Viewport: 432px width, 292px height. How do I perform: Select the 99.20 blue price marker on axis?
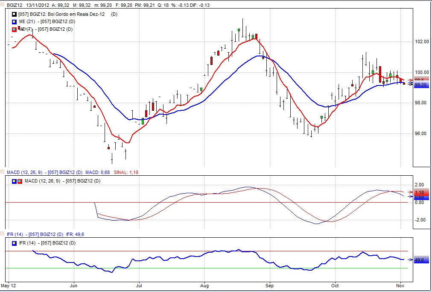pyautogui.click(x=420, y=85)
